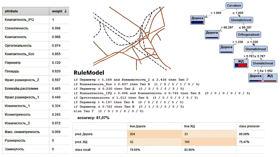Click the rule line ending with 'else Тип Г'

click(x=108, y=111)
